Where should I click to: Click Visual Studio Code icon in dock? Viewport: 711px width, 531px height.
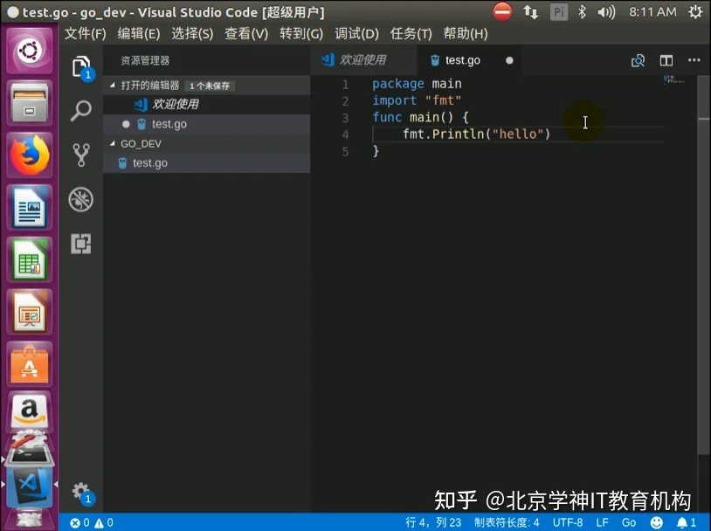[x=30, y=487]
